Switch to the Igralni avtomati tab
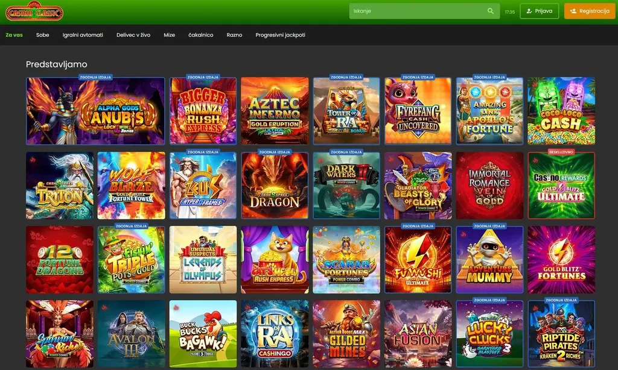This screenshot has height=370, width=618. (83, 35)
